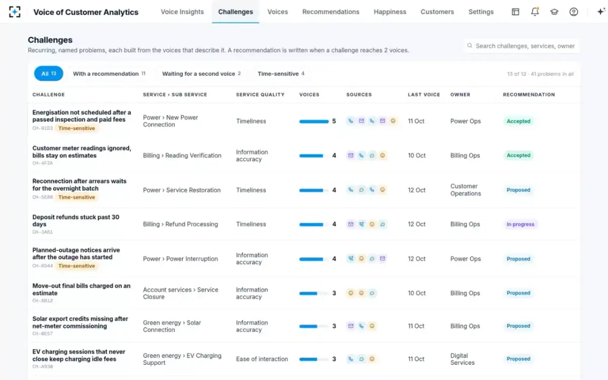Click Time-sensitive tag under CH-5E80

coord(77,197)
